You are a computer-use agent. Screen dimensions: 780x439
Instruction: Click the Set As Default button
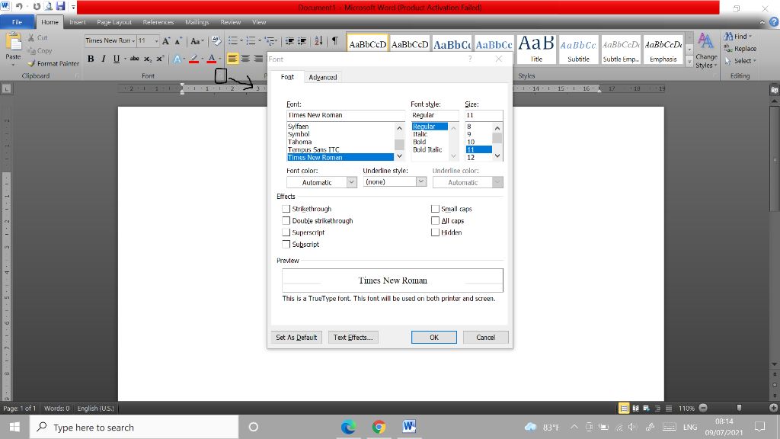296,338
